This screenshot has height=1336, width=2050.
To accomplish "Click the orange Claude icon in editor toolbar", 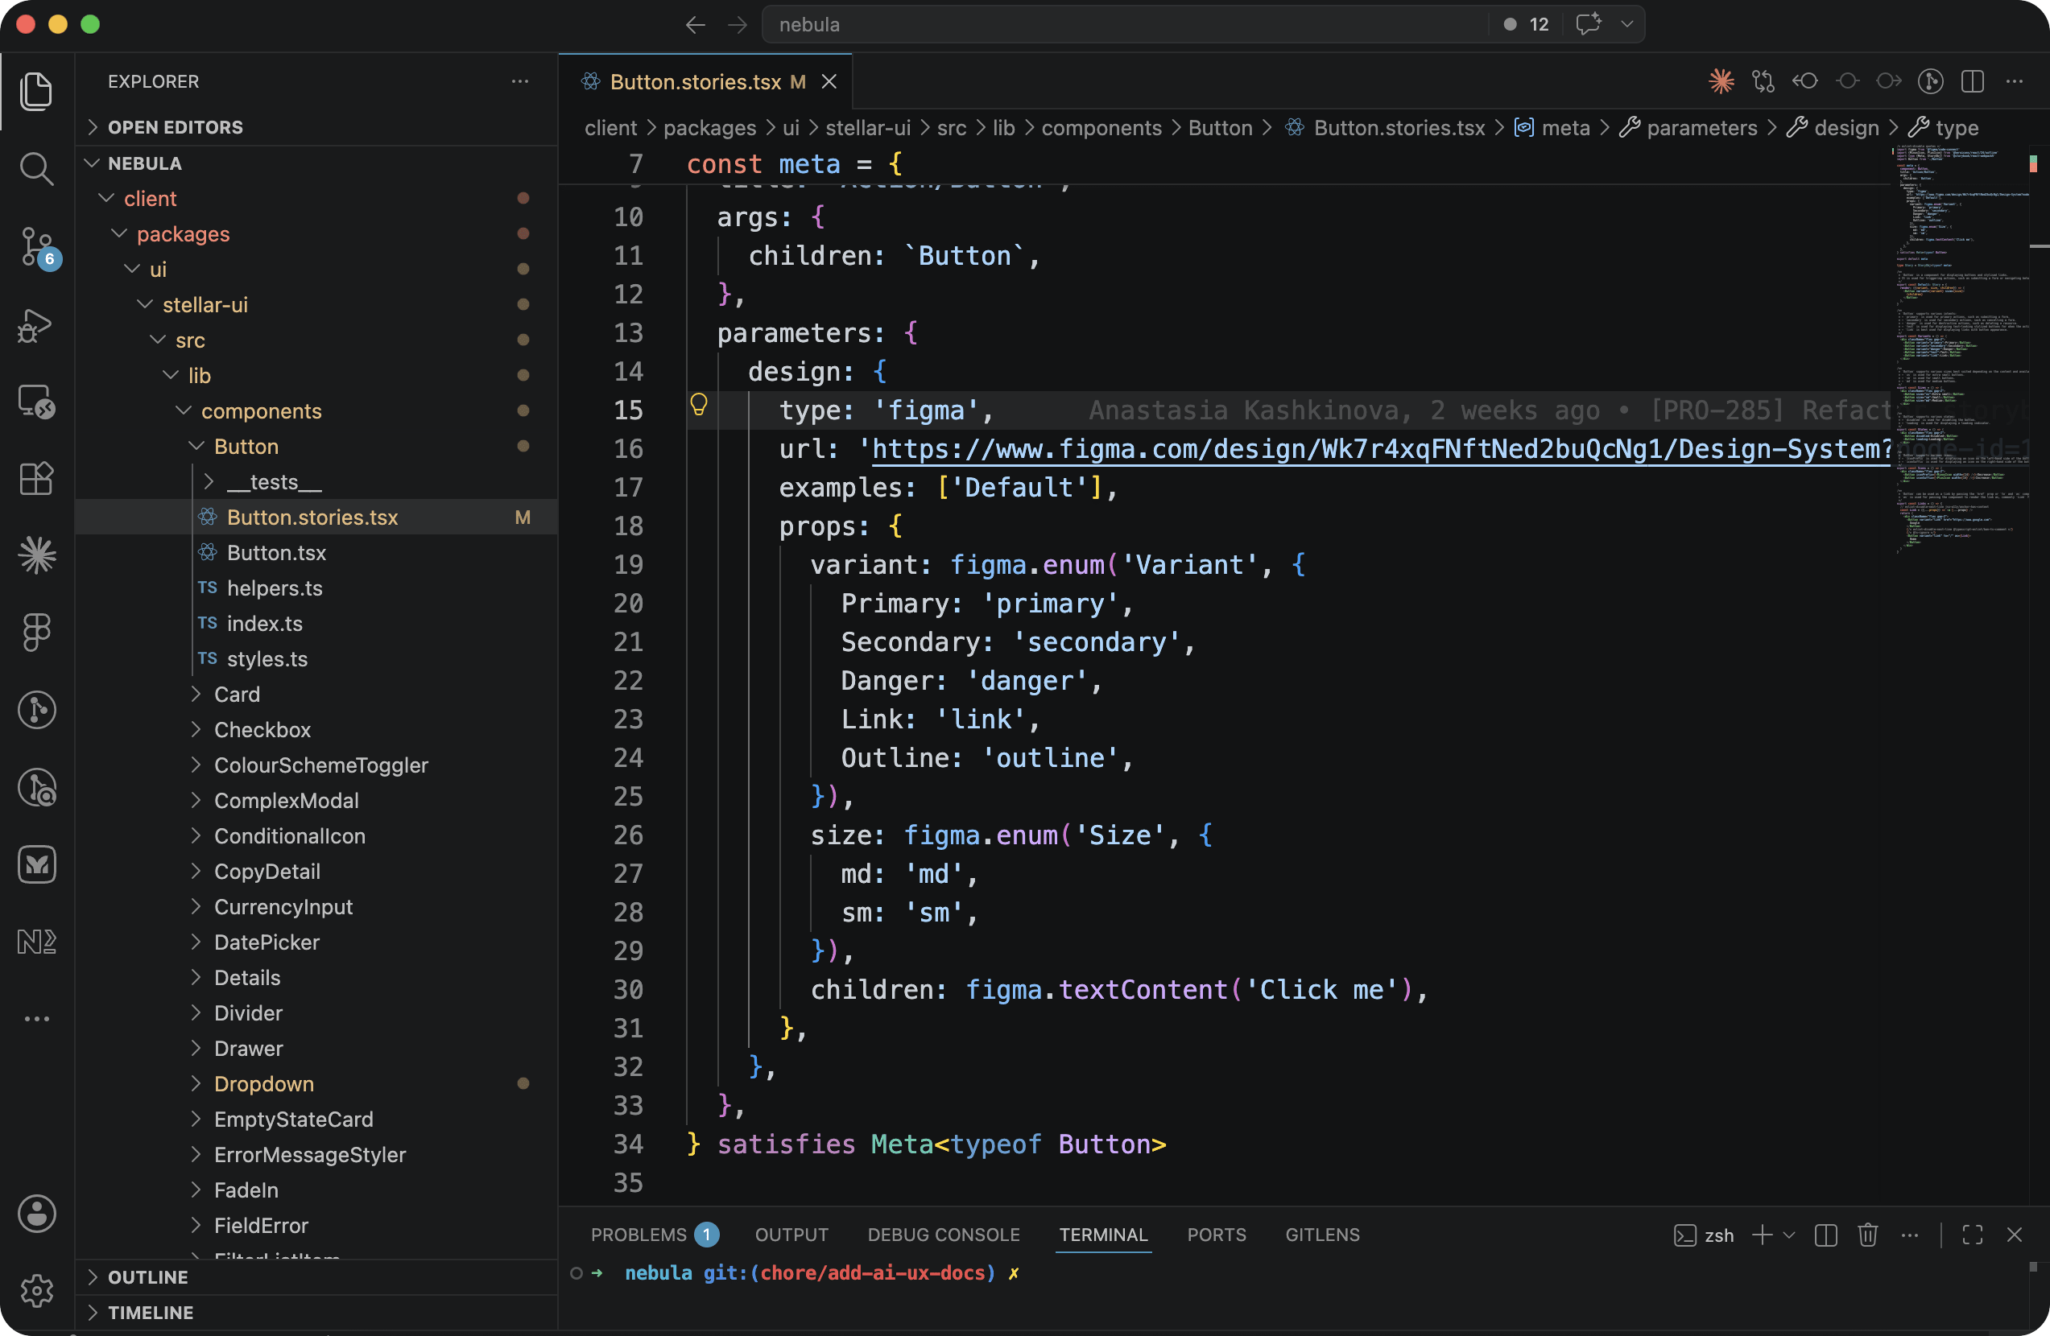I will tap(1721, 81).
